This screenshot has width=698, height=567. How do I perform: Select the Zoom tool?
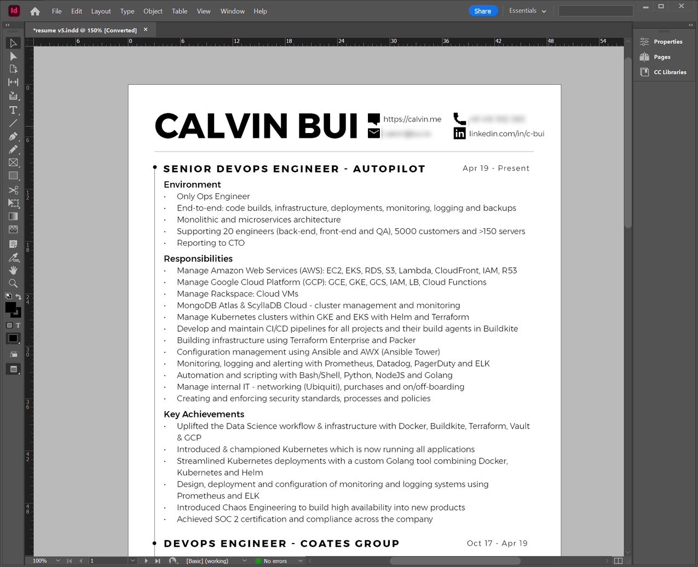coord(13,284)
